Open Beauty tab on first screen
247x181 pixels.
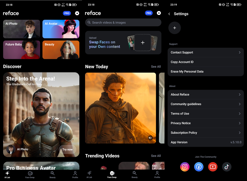[52, 175]
